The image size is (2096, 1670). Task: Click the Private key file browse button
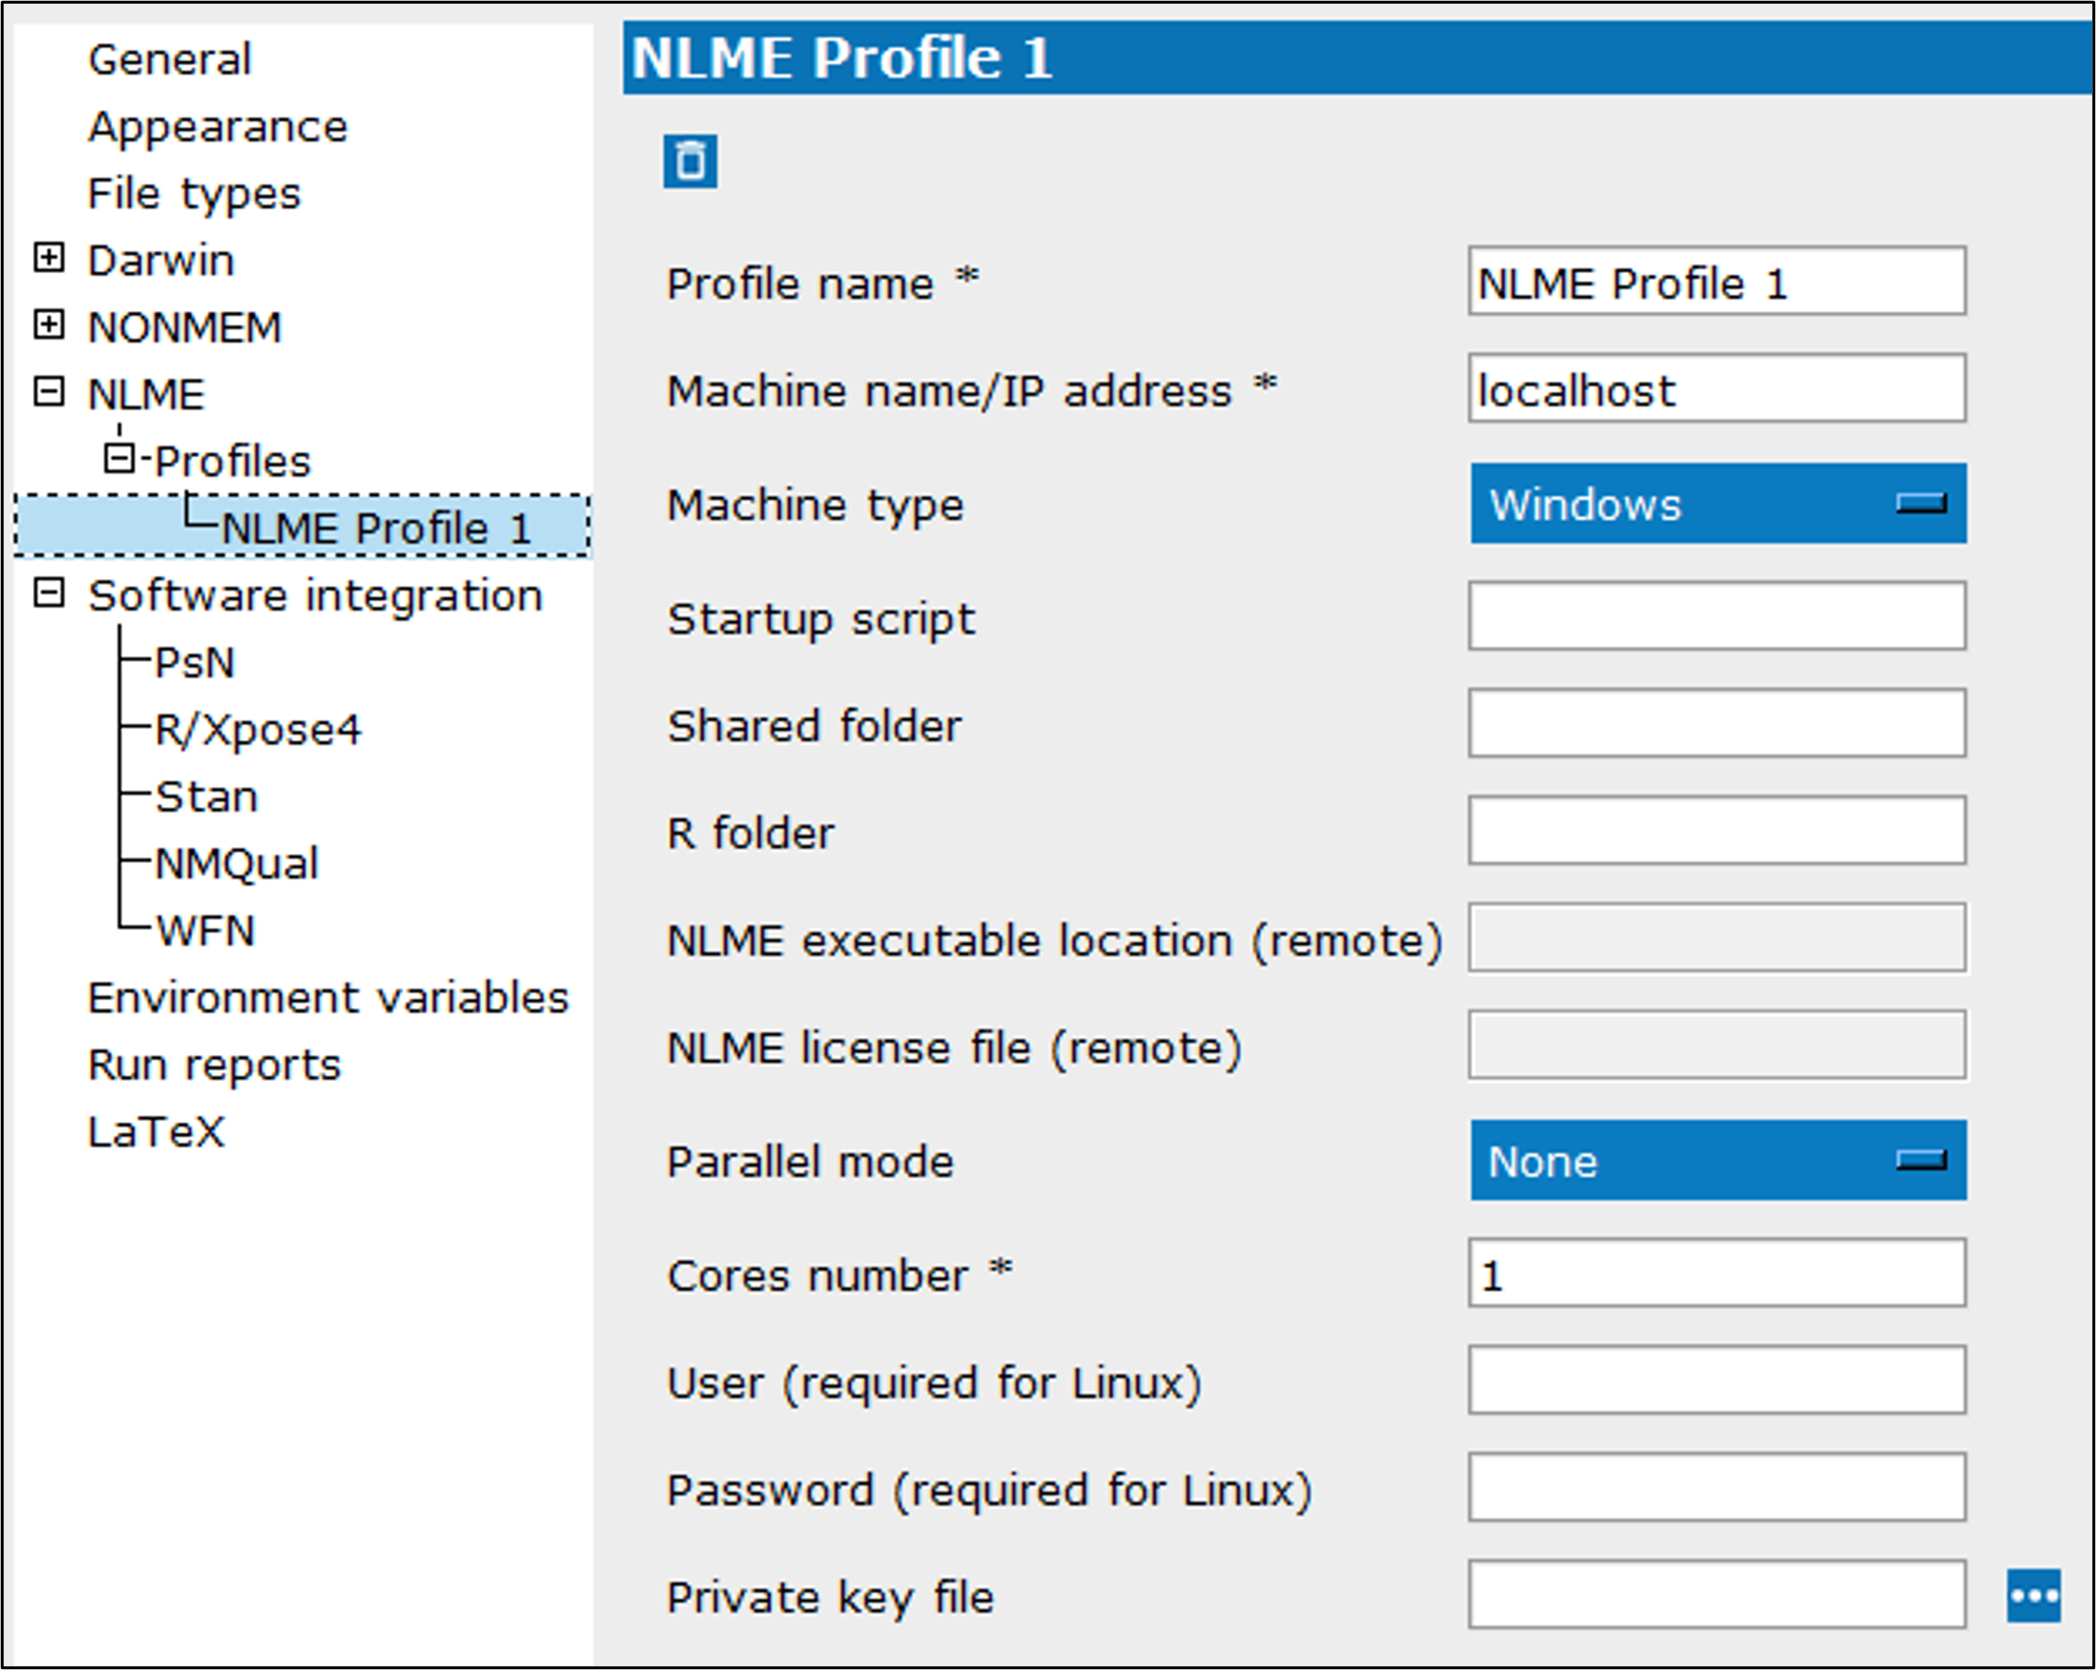pyautogui.click(x=2034, y=1596)
